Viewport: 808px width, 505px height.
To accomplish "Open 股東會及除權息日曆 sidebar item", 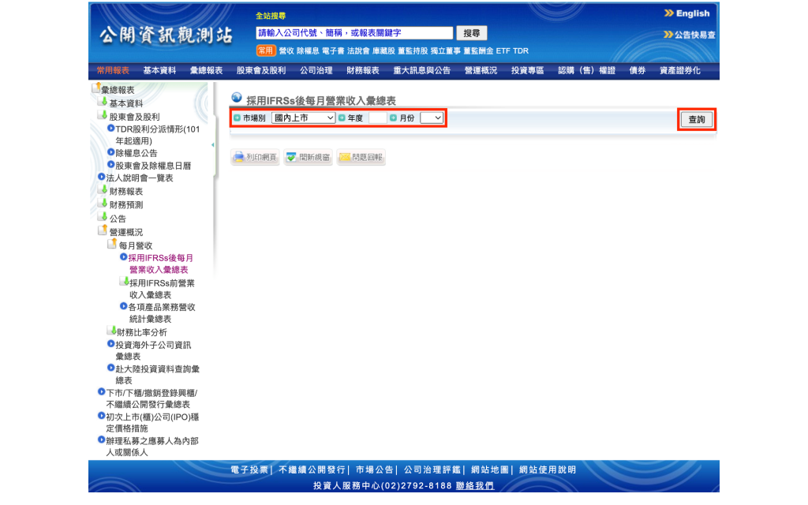I will [153, 166].
